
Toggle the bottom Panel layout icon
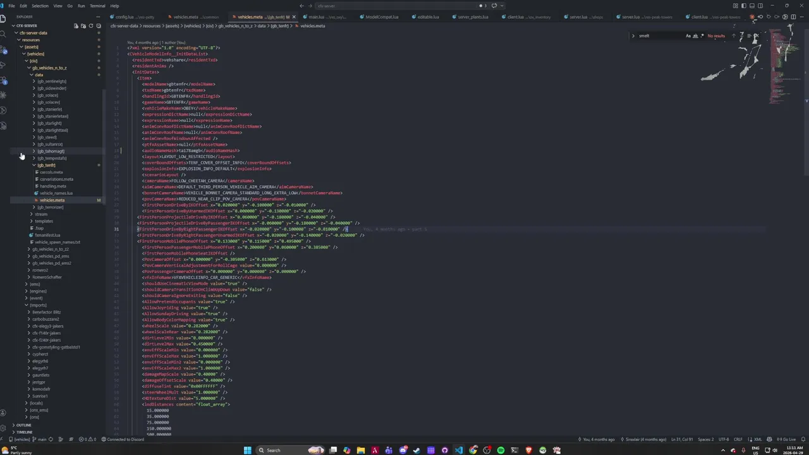tap(752, 6)
